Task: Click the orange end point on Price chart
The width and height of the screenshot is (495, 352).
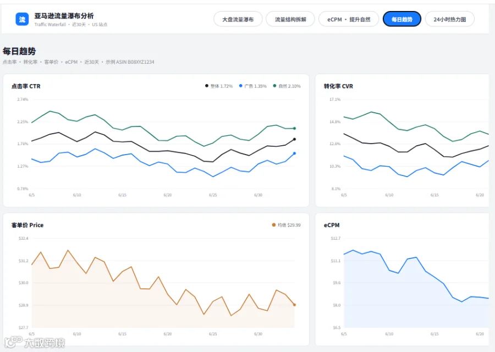Action: (295, 305)
